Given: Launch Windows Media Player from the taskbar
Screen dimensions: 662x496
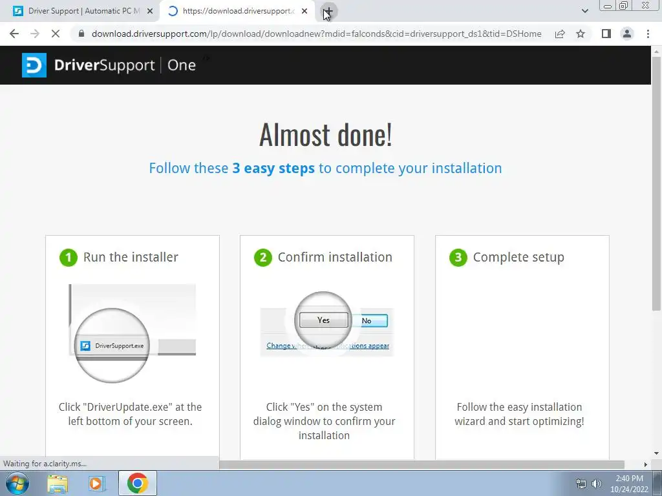Looking at the screenshot, I should (x=96, y=483).
